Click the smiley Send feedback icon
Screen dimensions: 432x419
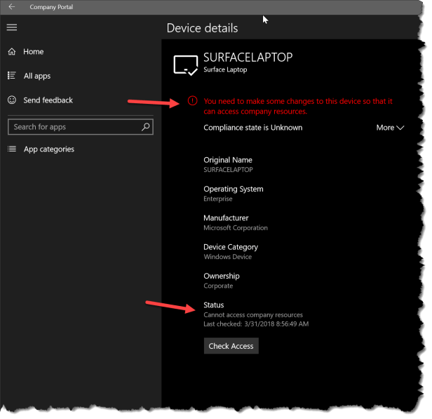12,100
